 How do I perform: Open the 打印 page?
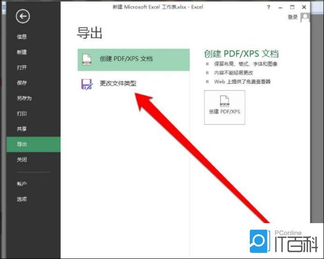[21, 113]
